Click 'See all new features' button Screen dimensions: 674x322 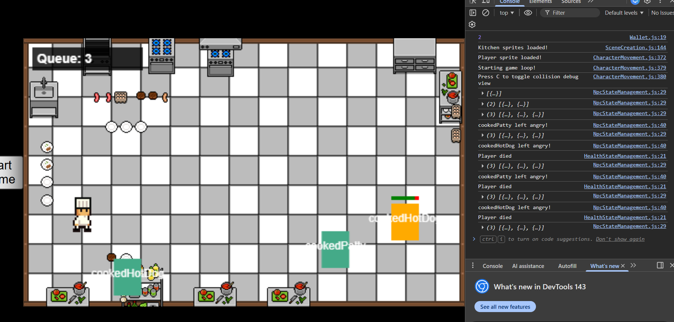tap(505, 307)
